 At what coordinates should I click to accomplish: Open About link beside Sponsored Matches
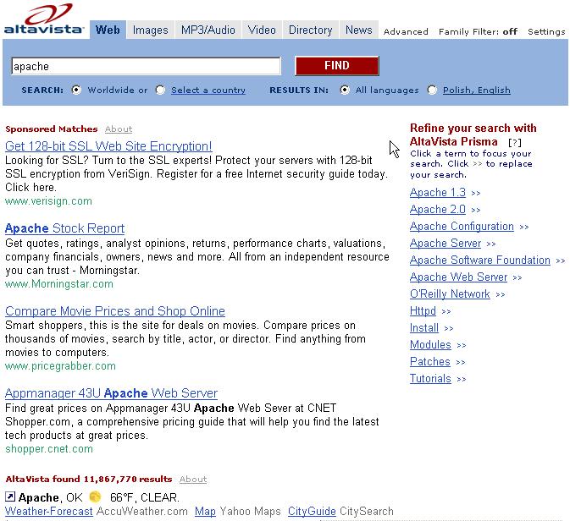(119, 129)
